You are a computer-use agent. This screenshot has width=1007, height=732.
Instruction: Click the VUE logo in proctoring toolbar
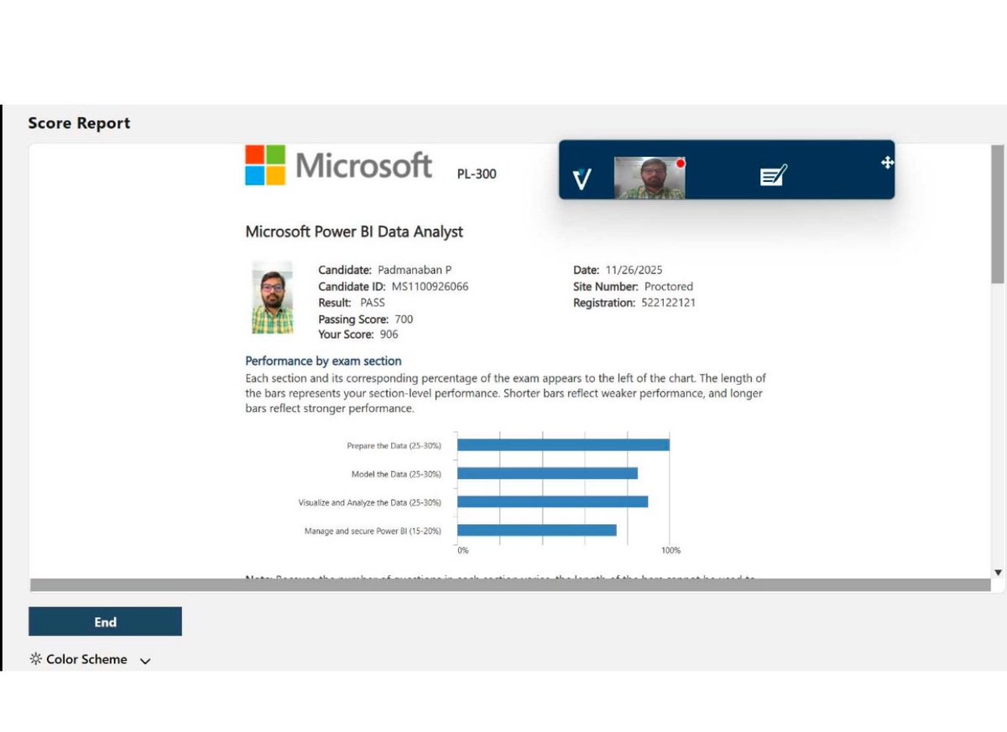pos(582,179)
